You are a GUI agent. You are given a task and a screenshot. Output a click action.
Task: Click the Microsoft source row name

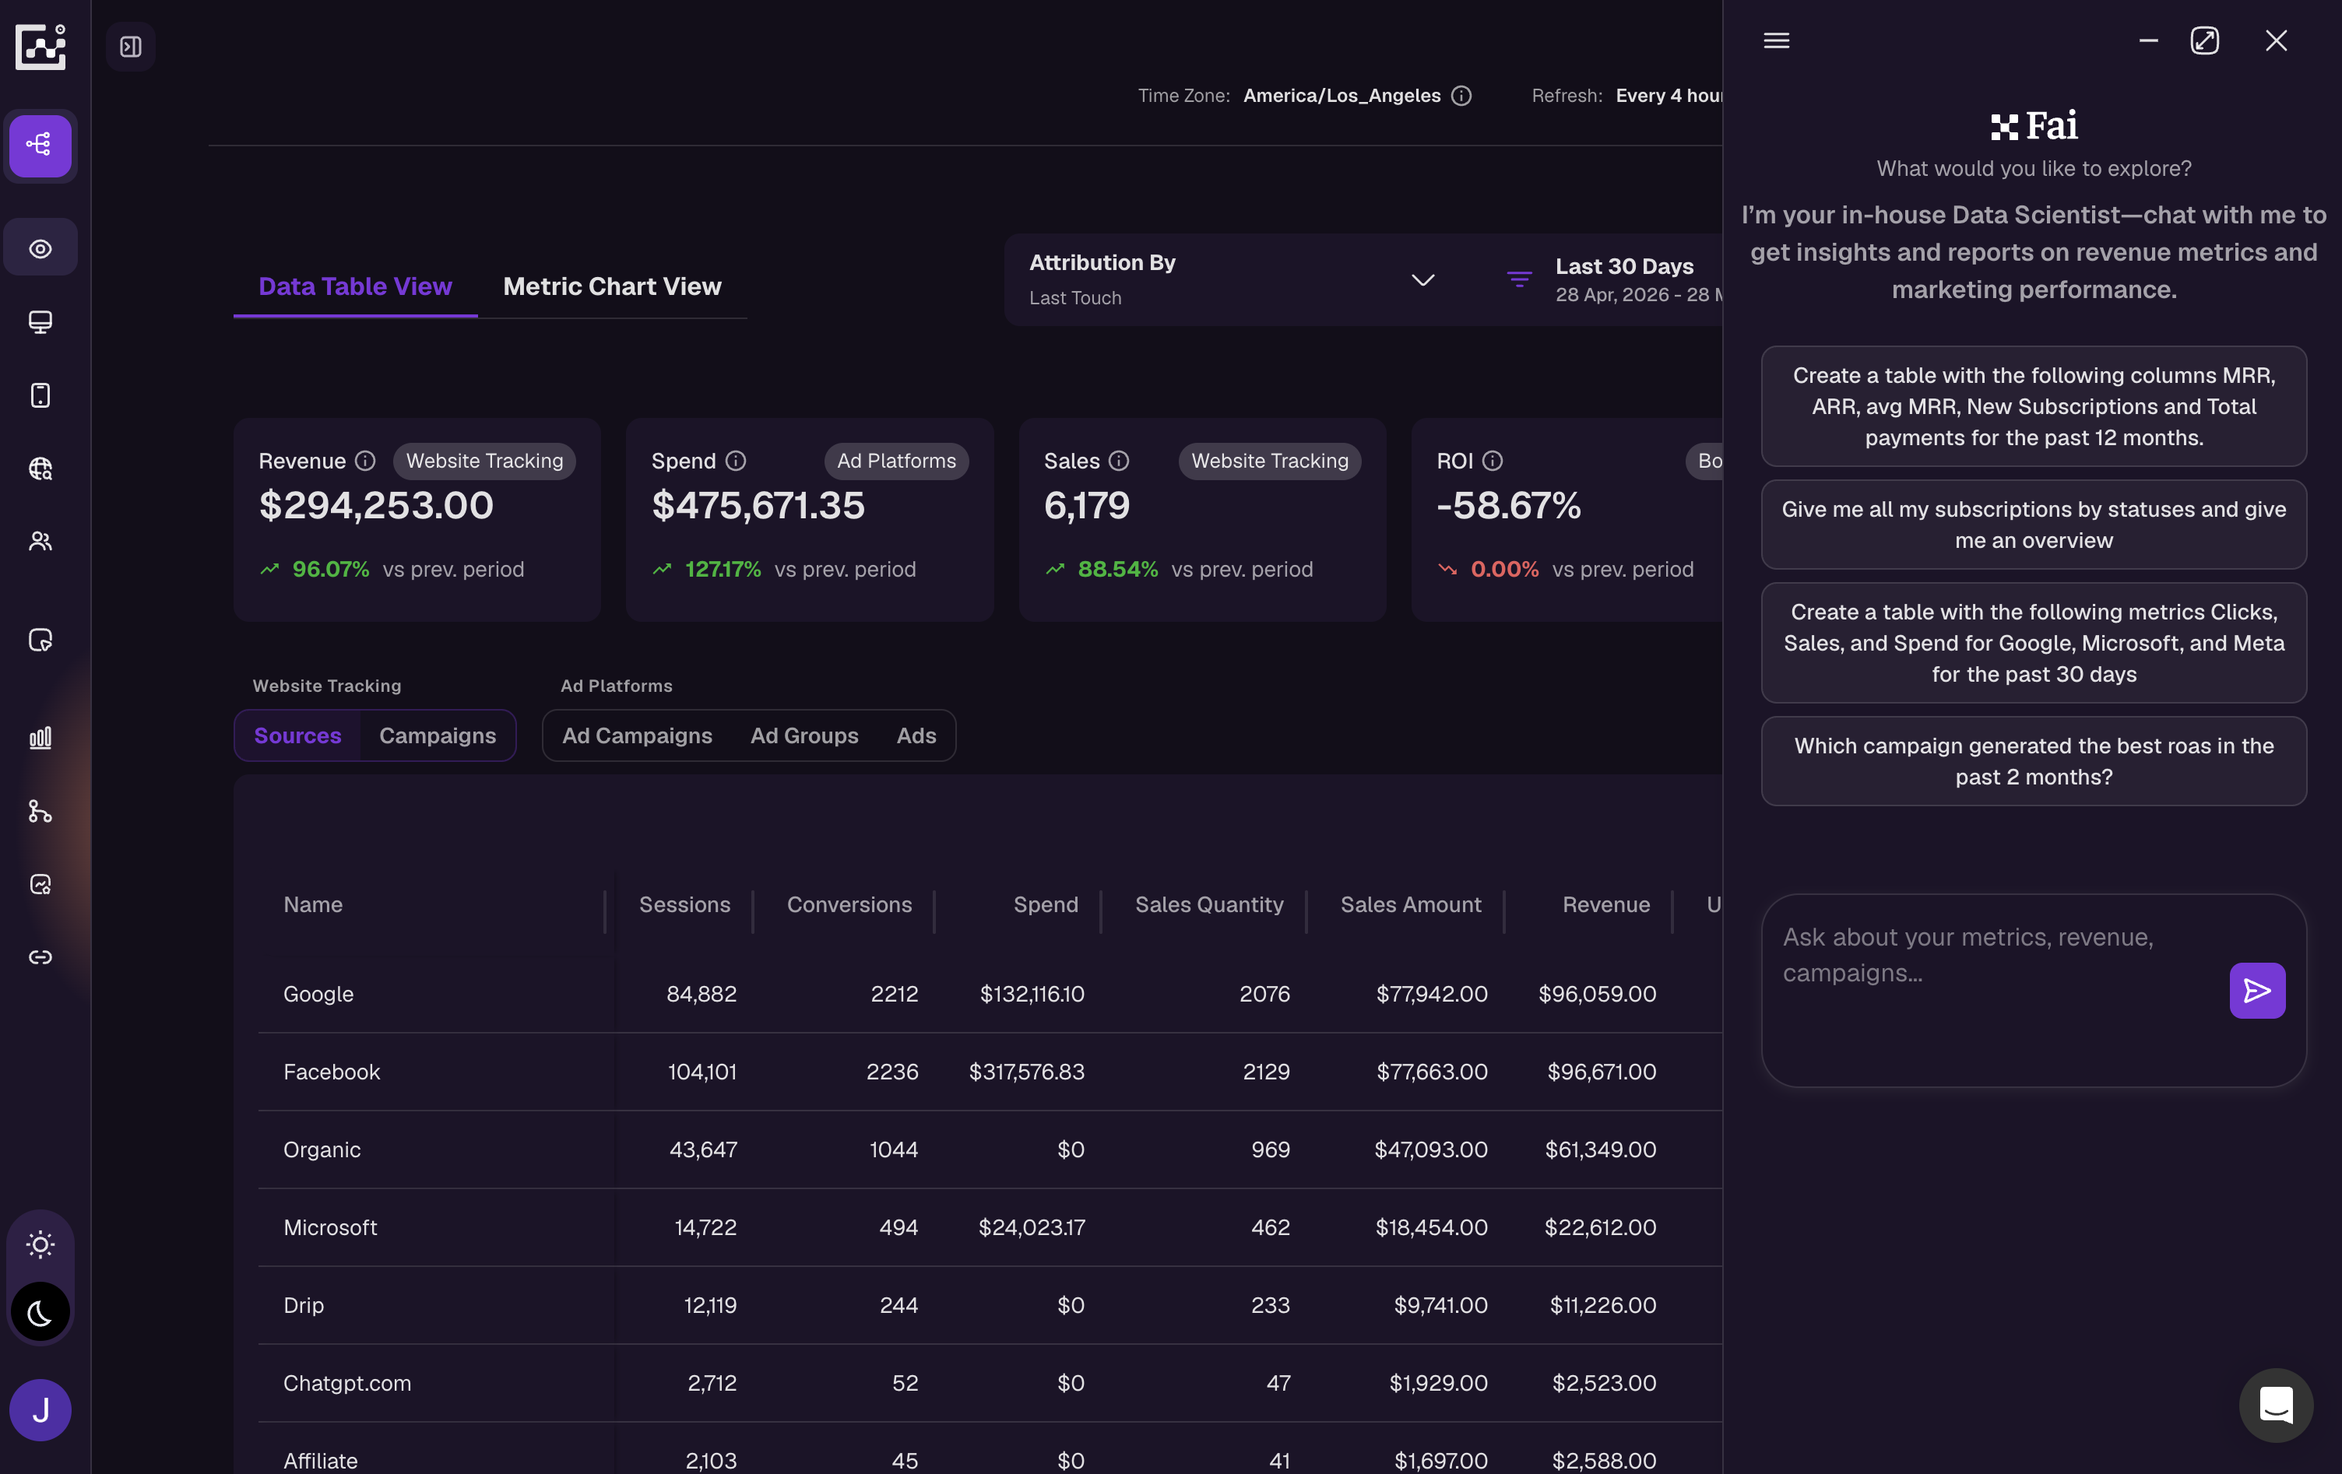click(329, 1227)
